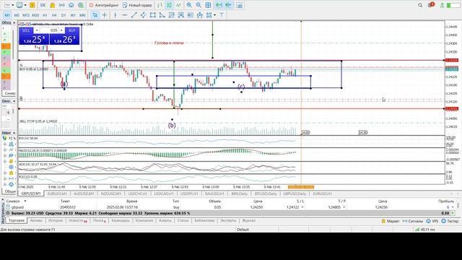Open the Journal tab in Toolbox

(248, 220)
